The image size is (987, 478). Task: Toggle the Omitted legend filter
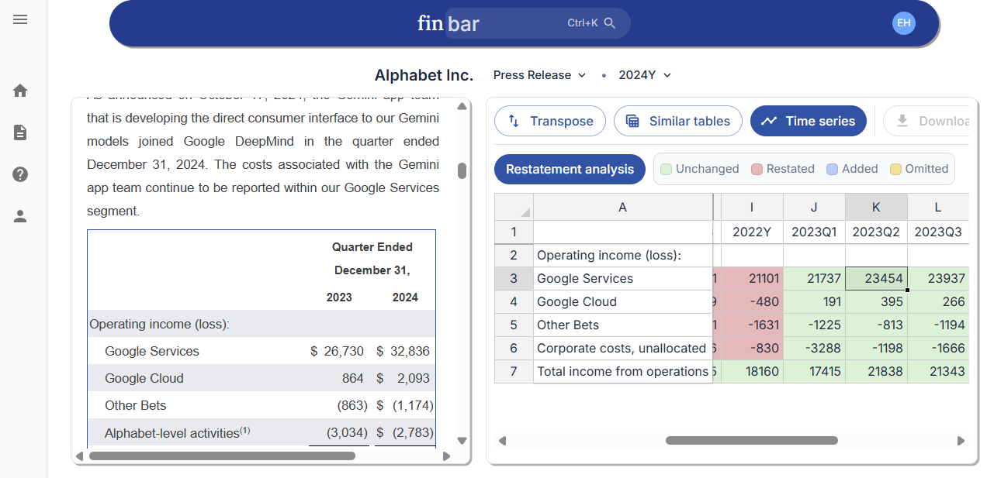click(x=919, y=169)
